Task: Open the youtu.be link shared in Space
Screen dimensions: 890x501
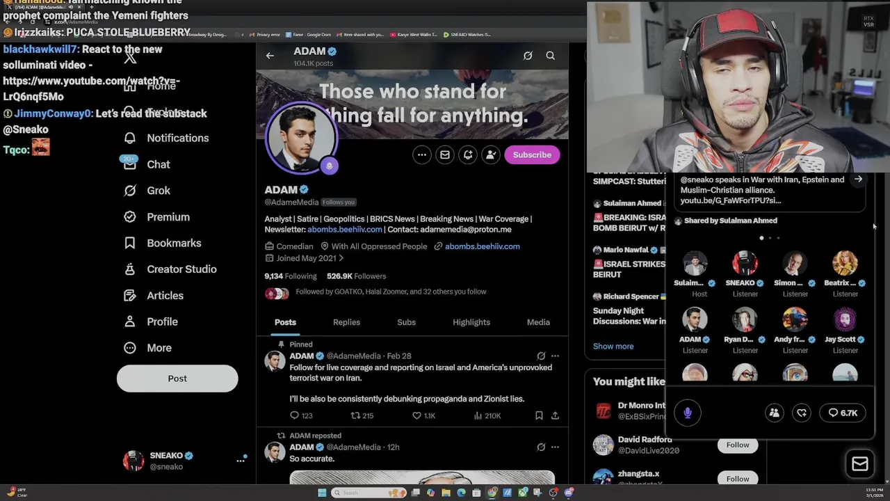Action: pos(730,200)
